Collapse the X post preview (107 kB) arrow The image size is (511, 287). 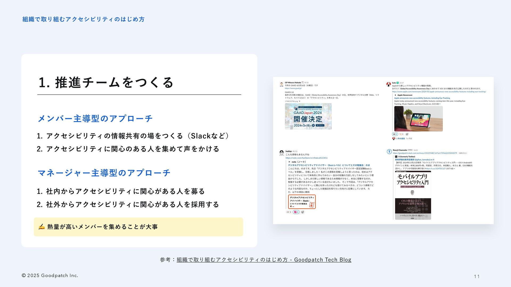[454, 168]
